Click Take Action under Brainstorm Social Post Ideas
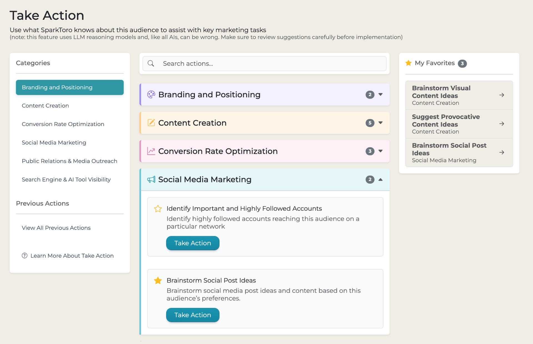Viewport: 533px width, 344px height. click(x=192, y=315)
